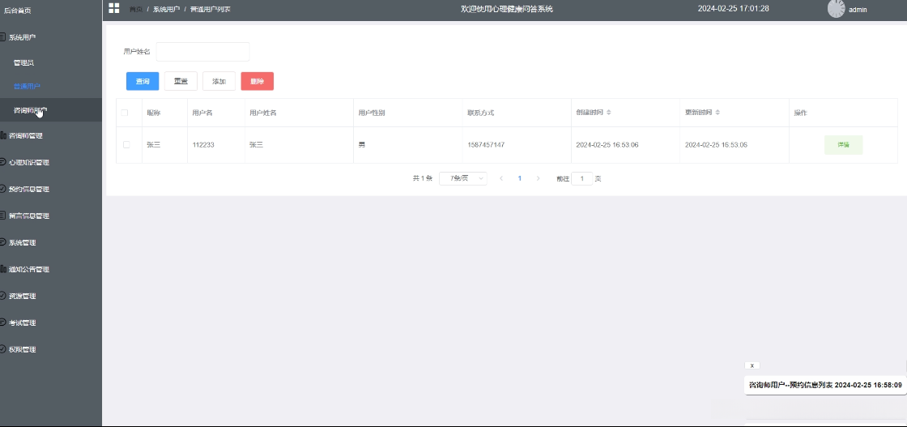
Task: Expand 权限管理 in the sidebar
Action: click(51, 349)
